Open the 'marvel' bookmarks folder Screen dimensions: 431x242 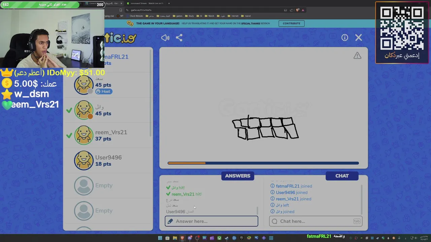[x=246, y=16]
